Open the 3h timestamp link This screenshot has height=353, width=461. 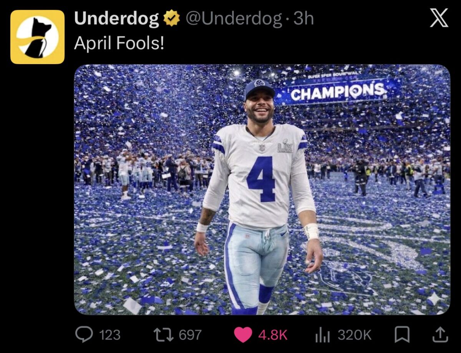(303, 19)
